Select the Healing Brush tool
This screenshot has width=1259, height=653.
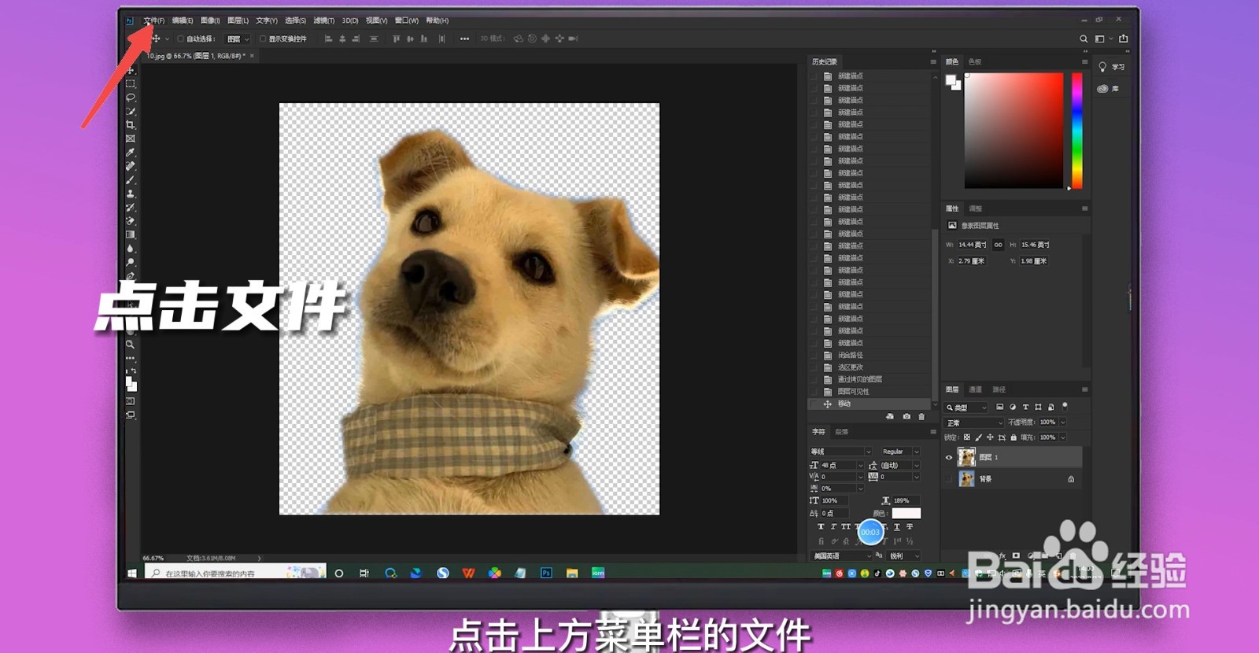click(131, 166)
